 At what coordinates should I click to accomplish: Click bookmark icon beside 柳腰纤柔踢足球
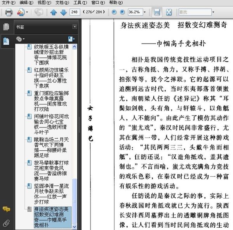coord(30,139)
